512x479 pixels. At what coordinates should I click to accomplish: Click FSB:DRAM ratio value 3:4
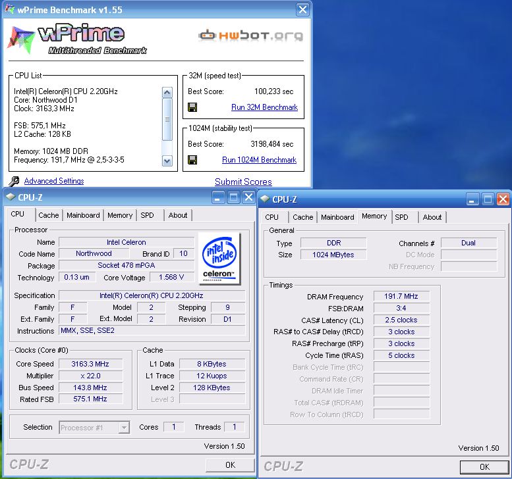pos(401,308)
